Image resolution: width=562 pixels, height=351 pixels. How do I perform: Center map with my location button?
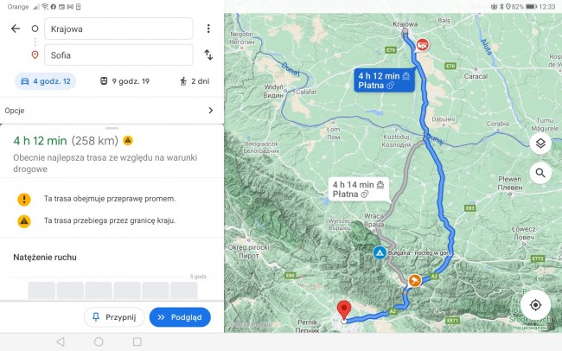pos(535,305)
